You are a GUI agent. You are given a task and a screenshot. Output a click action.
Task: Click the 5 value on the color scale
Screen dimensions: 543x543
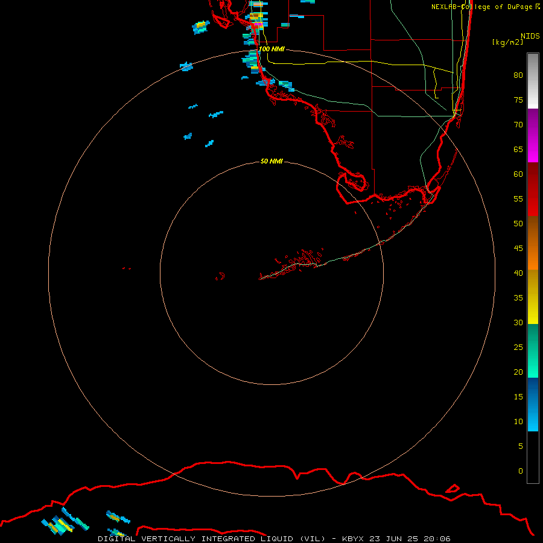(521, 446)
